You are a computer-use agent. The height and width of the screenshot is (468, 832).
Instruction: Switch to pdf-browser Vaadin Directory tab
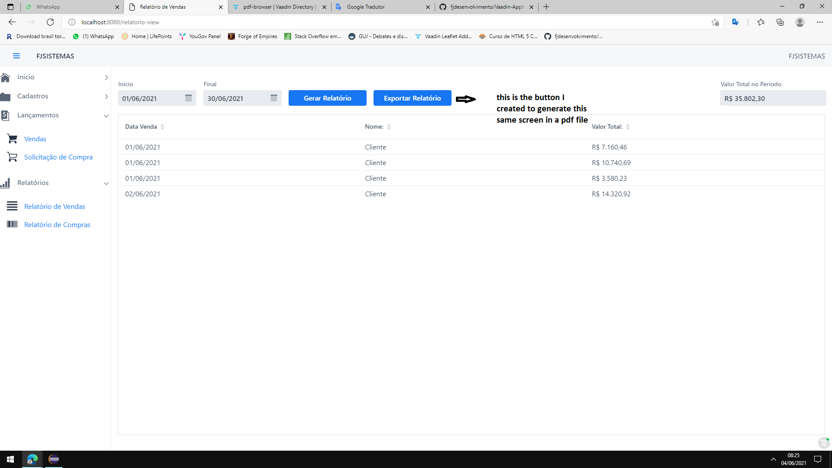pos(278,7)
